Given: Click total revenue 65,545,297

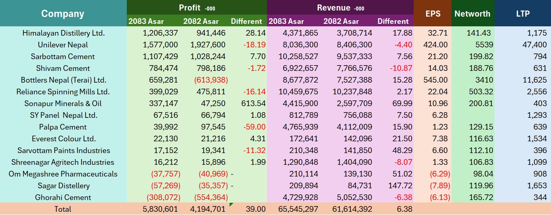Looking at the screenshot, I should 298,209.
